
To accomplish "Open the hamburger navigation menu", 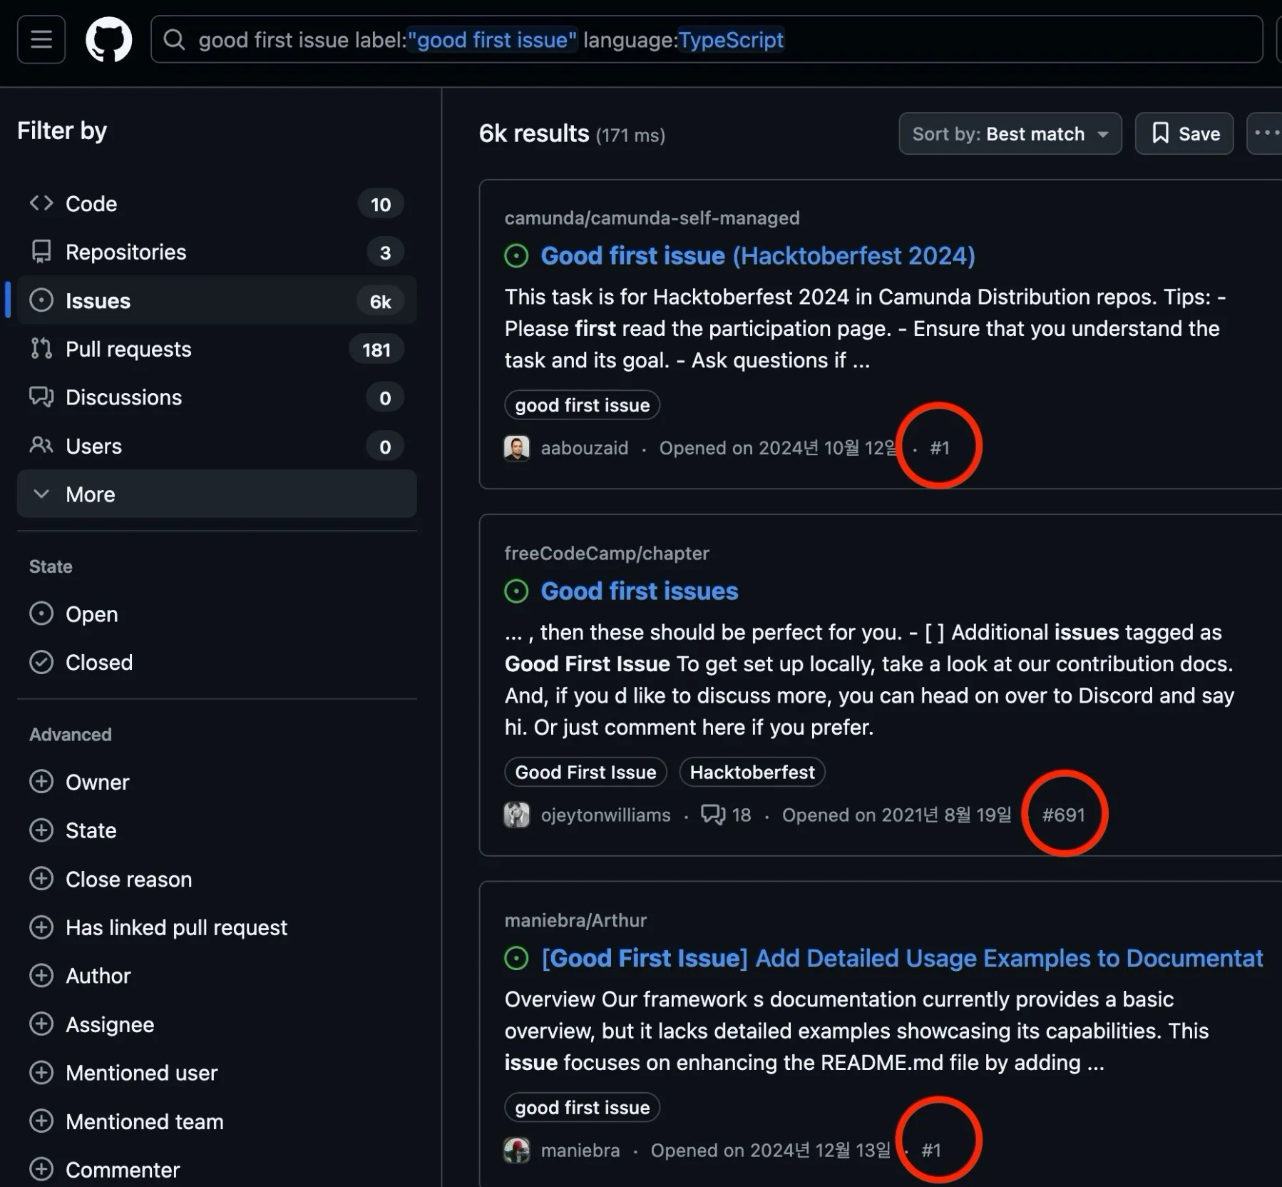I will (x=41, y=39).
